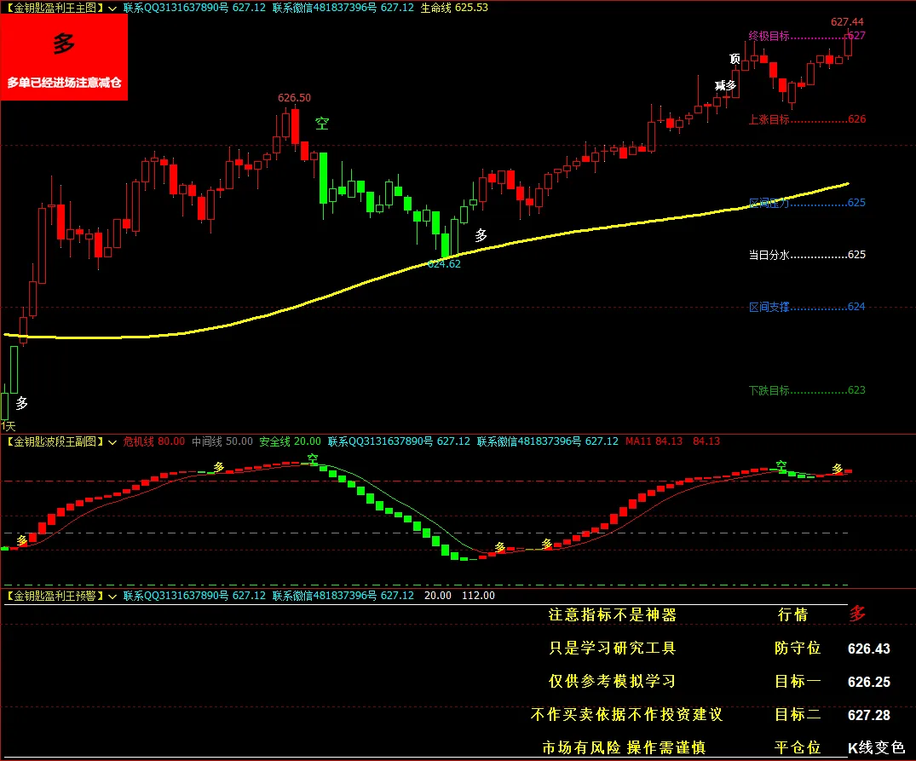The width and height of the screenshot is (916, 761).
Task: Expand the 金钥匙波段王副图 indicator dropdown arrow
Action: coord(112,442)
